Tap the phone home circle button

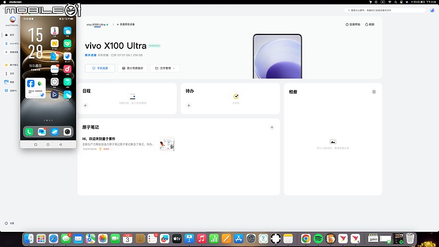[48, 145]
